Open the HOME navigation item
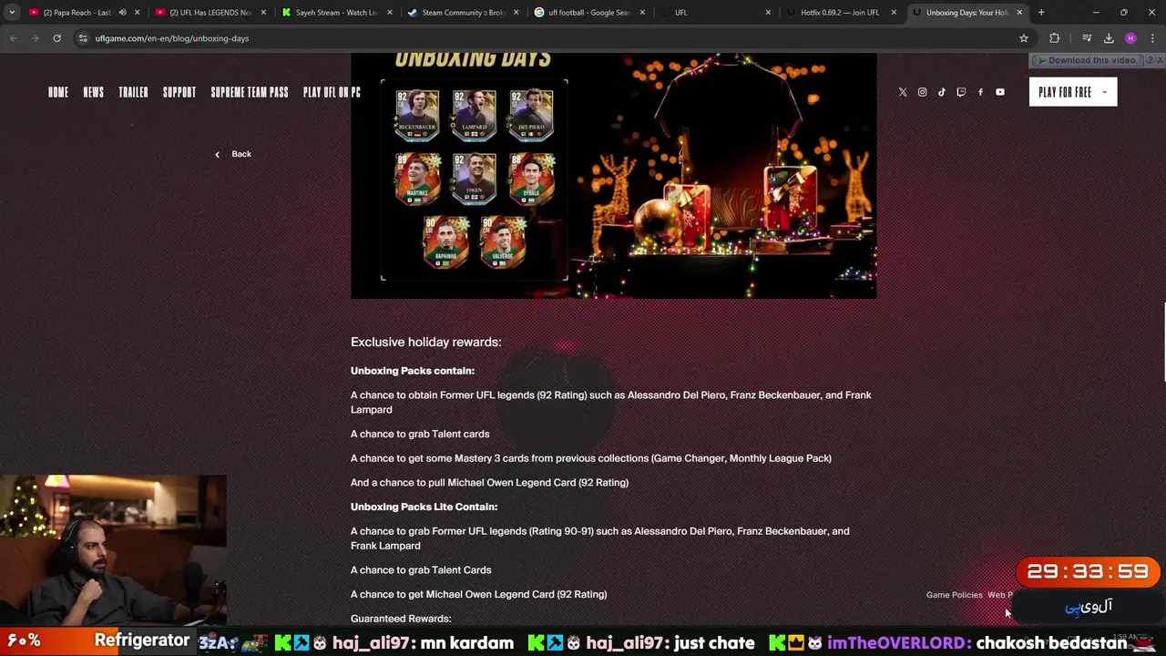The height and width of the screenshot is (656, 1166). coord(58,92)
